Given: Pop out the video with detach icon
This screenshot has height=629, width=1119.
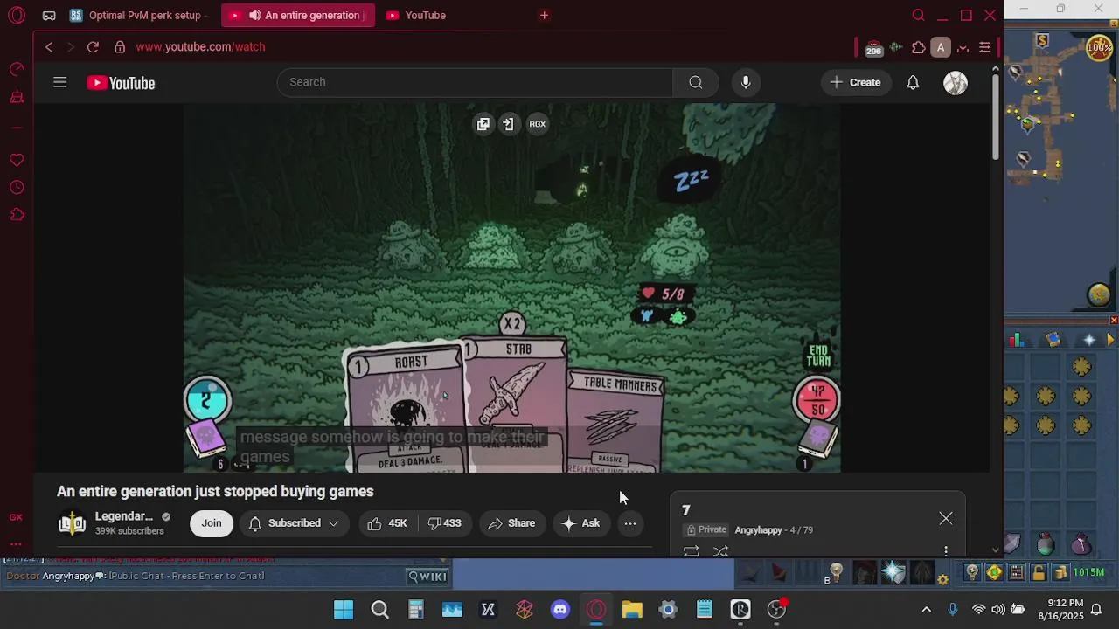Looking at the screenshot, I should (483, 124).
